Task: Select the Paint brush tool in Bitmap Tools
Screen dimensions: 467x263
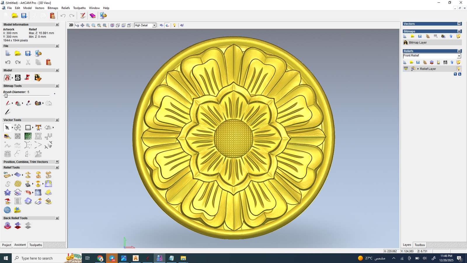Action: click(8, 103)
